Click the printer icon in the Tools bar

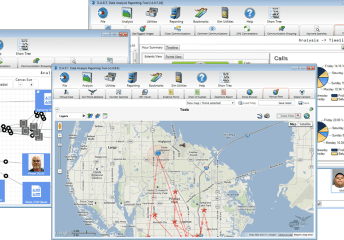coord(267,115)
